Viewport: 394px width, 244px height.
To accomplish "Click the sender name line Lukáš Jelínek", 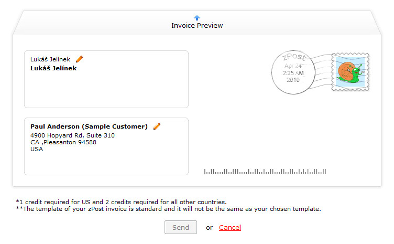I will pos(50,59).
